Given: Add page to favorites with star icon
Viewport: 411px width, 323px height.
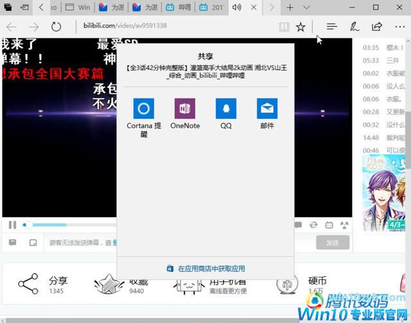Looking at the screenshot, I should (x=301, y=27).
